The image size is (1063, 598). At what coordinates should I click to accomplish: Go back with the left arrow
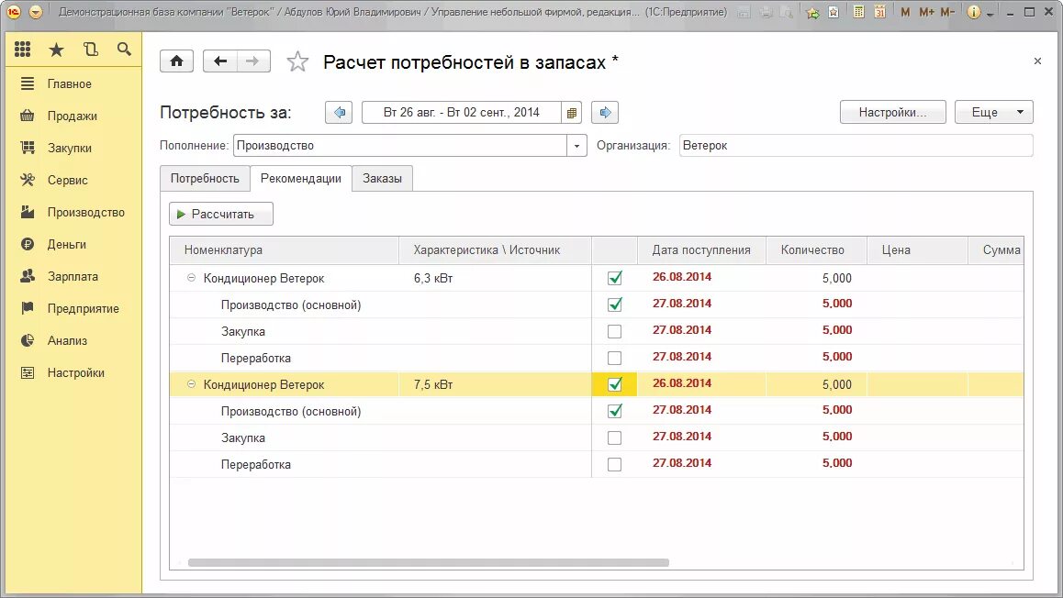pyautogui.click(x=220, y=61)
